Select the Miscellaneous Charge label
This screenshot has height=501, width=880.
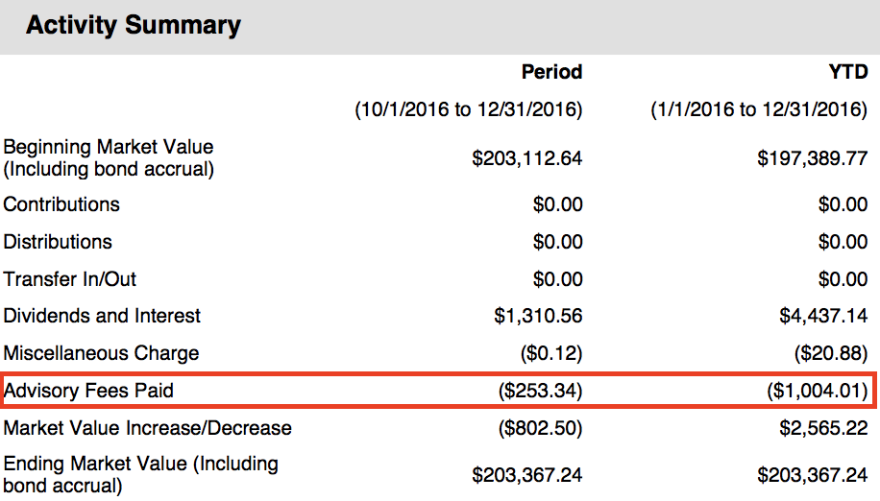click(101, 353)
